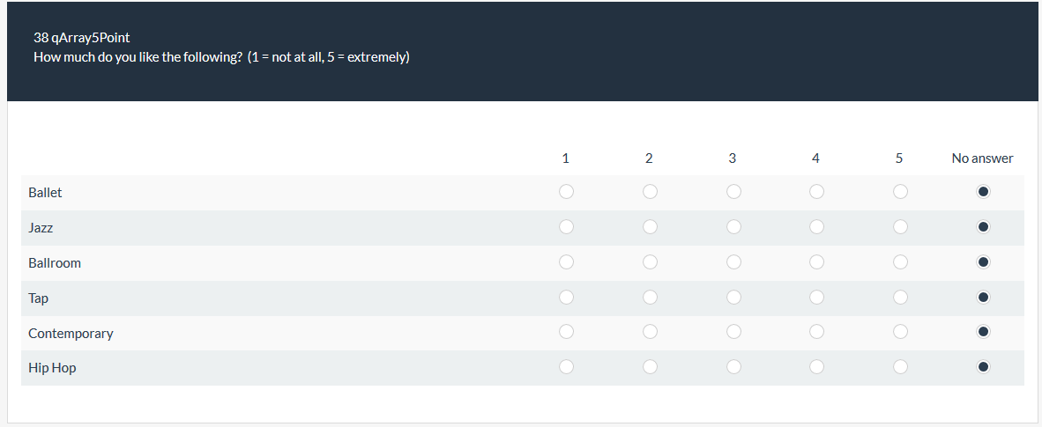This screenshot has width=1042, height=427.
Task: Select rating 4 for Hip Hop
Action: [x=816, y=367]
